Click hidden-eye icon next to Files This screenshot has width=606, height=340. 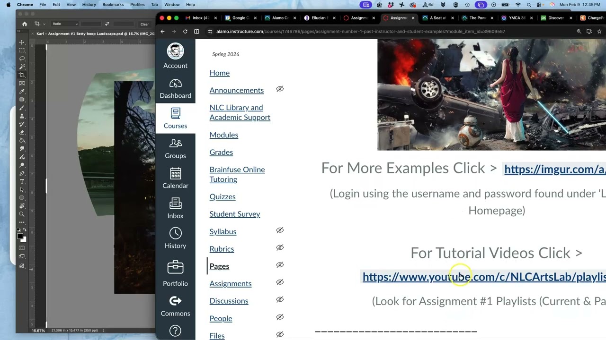tap(280, 334)
